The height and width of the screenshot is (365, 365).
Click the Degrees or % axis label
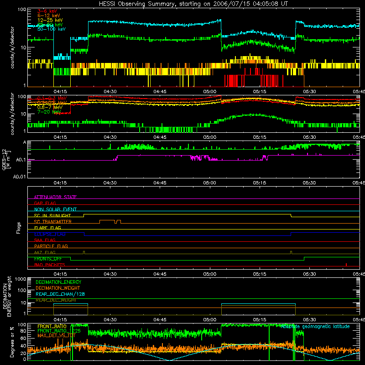pyautogui.click(x=12, y=342)
